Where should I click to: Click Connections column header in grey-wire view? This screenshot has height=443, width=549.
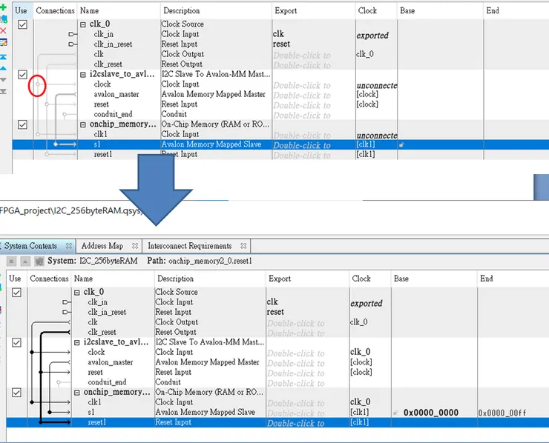click(x=56, y=11)
